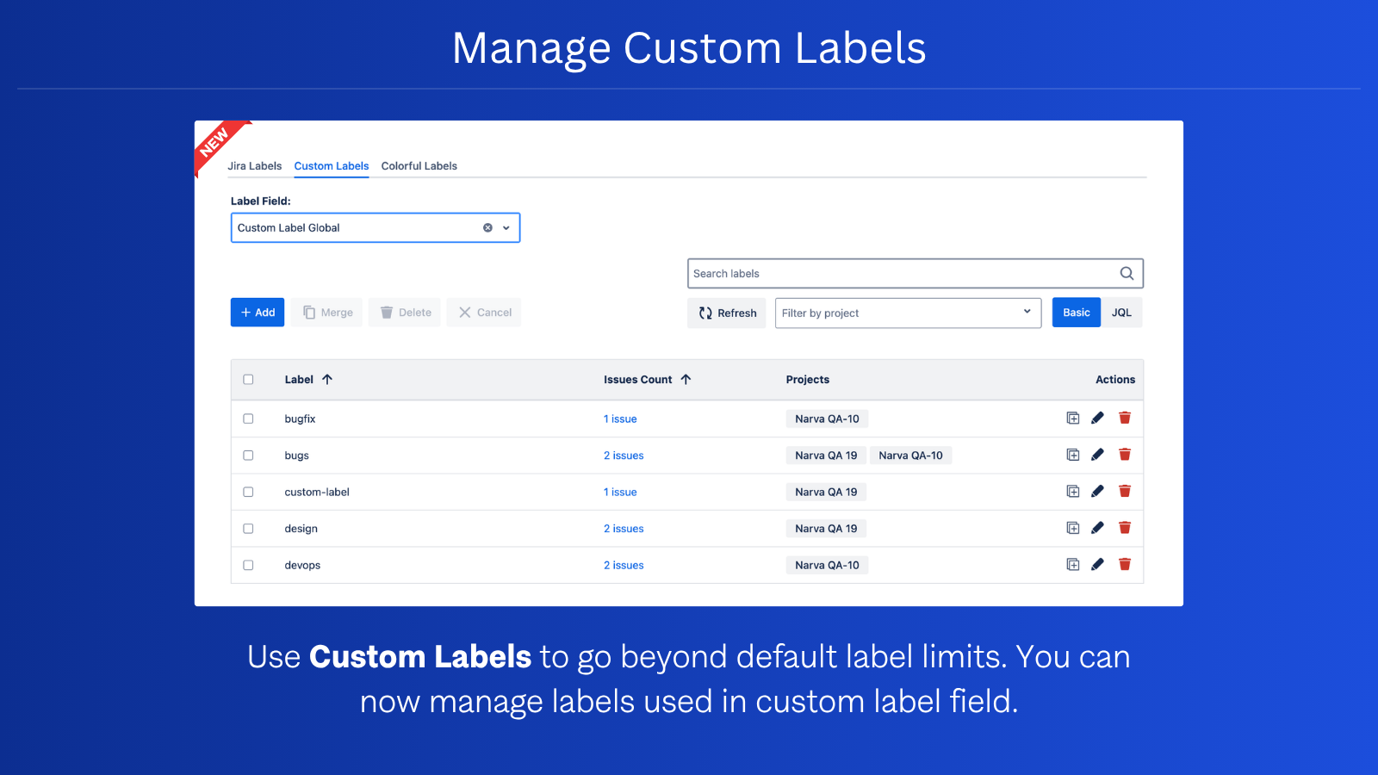Delete the design label via trash icon
Screen dimensions: 1378x775
[x=1125, y=528]
